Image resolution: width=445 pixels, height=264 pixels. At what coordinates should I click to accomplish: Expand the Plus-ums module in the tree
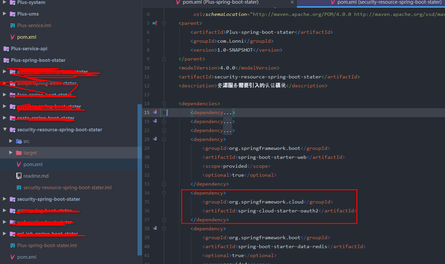[x=4, y=14]
